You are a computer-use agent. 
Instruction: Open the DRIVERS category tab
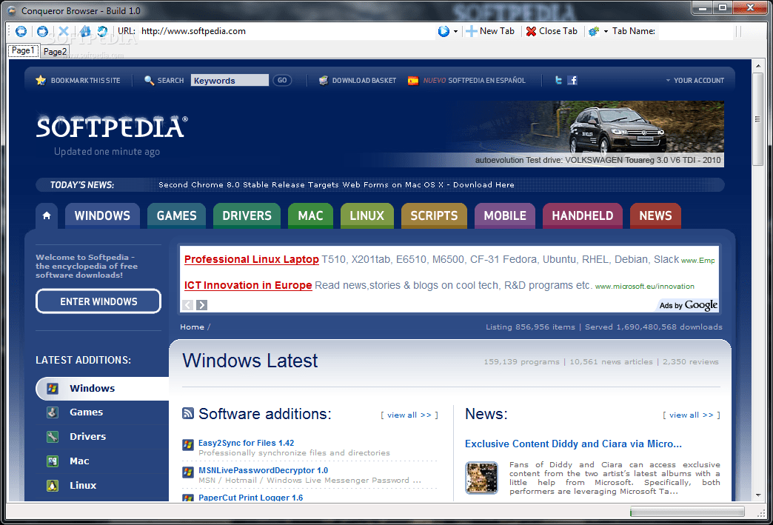point(247,216)
